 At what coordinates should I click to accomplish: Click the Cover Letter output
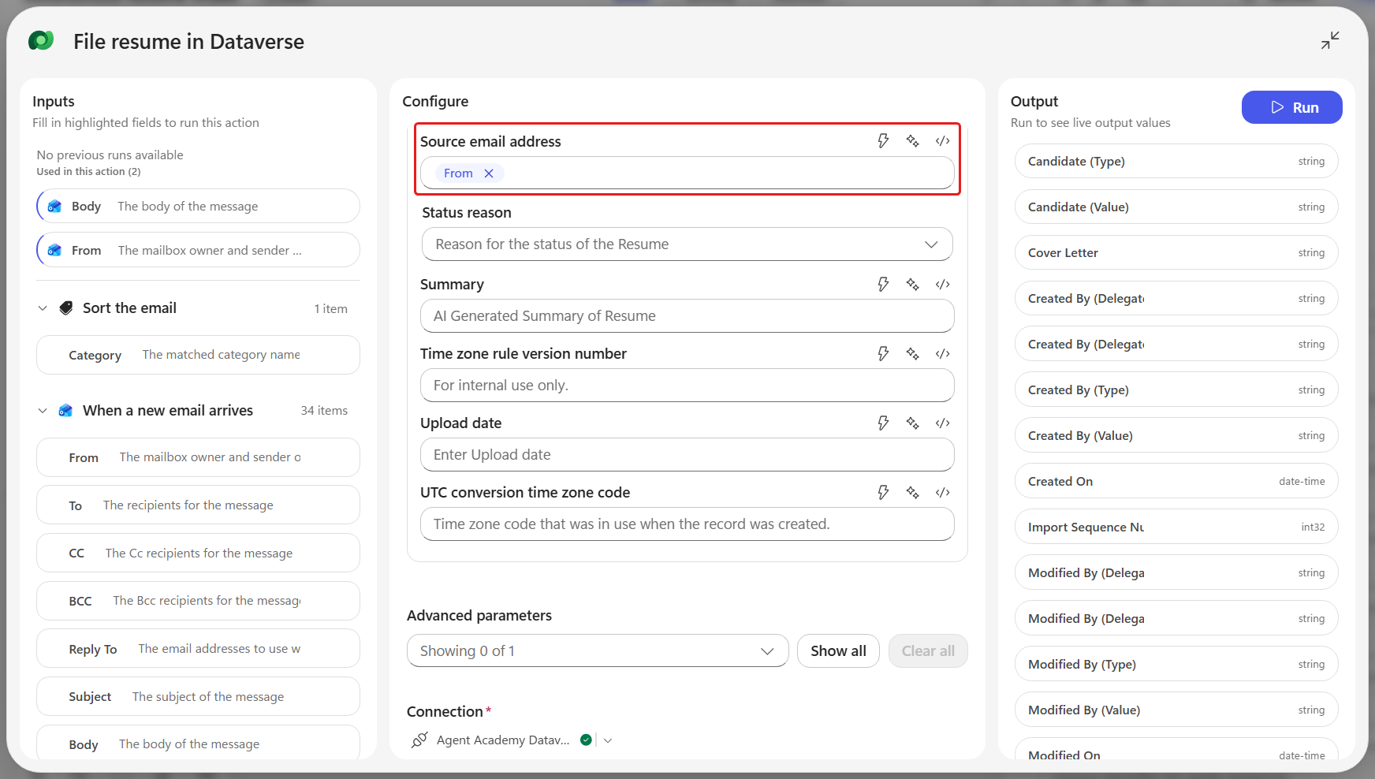(1176, 252)
